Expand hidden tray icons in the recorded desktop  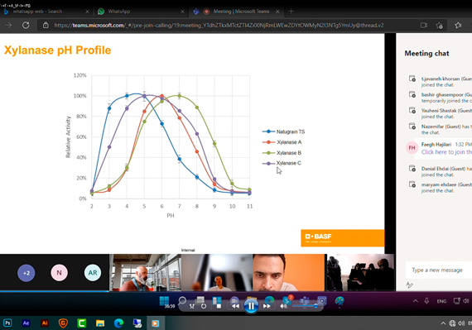tap(416, 301)
